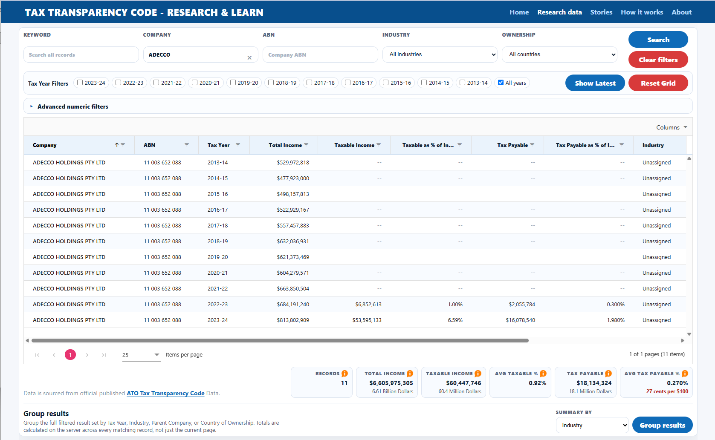Open Total Income column filter icon

coord(306,145)
